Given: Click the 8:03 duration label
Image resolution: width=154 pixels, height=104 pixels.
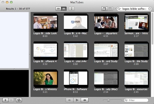Looking at the screenshot, I should (x=45, y=36).
